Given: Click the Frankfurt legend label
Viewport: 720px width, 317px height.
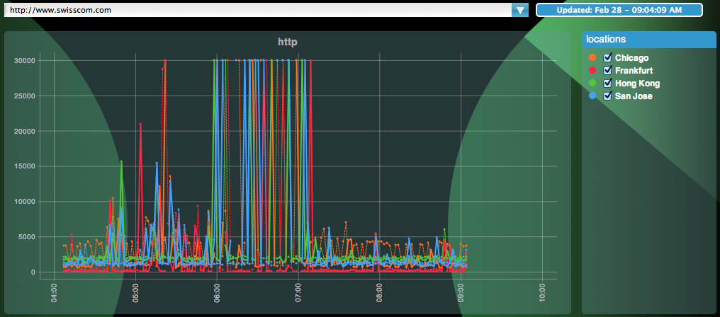Looking at the screenshot, I should [634, 71].
